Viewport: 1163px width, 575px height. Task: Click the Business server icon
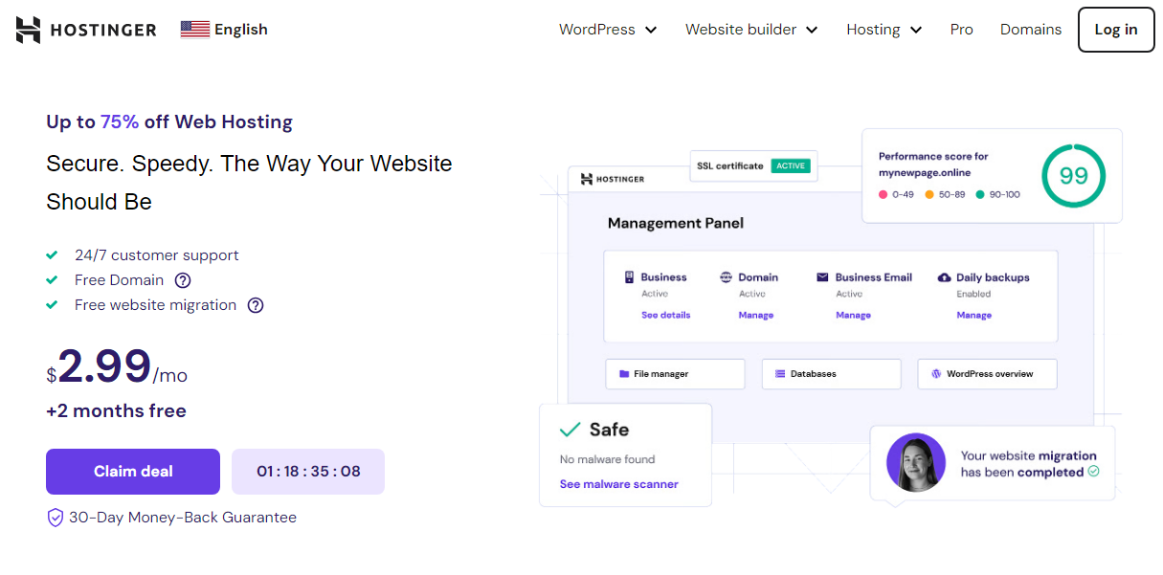click(630, 277)
